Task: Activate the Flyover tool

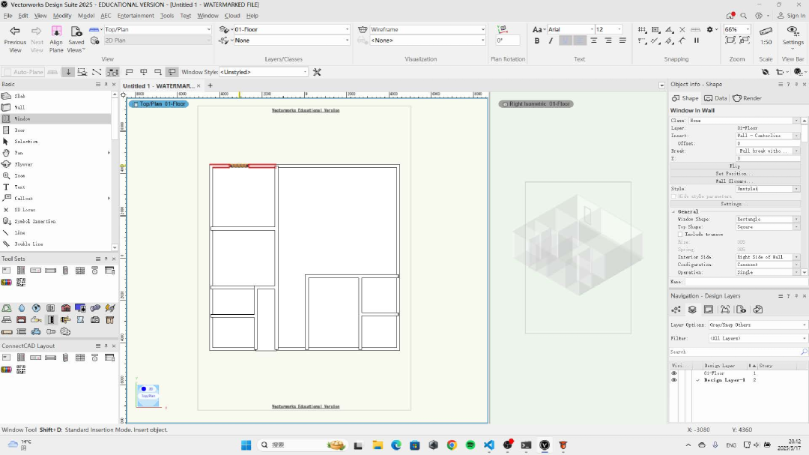Action: point(22,164)
